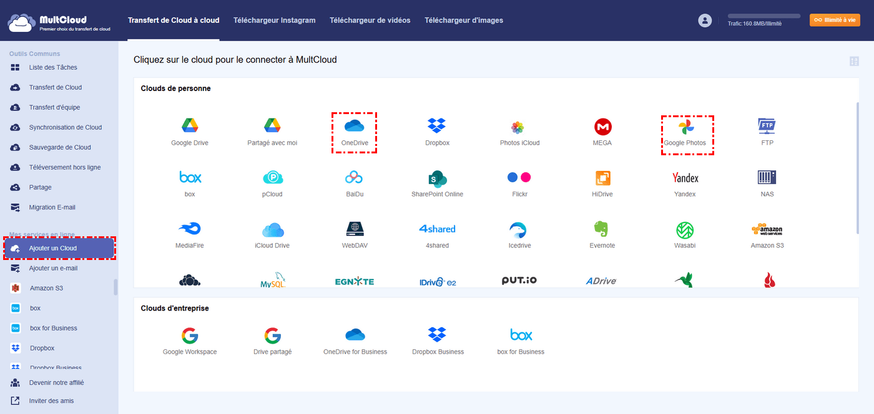Choose iCloud Drive icon
The height and width of the screenshot is (414, 874).
[x=272, y=229]
